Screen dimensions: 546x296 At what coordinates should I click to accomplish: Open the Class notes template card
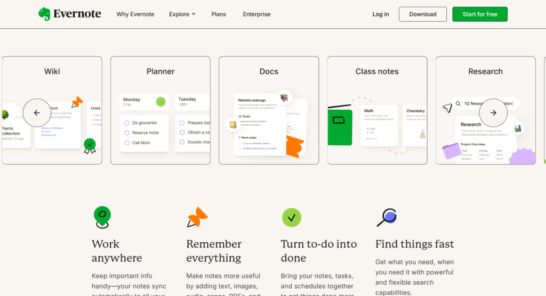(x=377, y=110)
